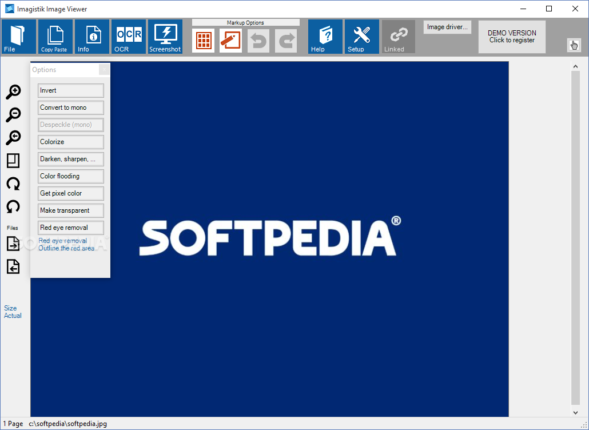Screen dimensions: 589x430
Task: Click the Invert button
Action: (70, 90)
